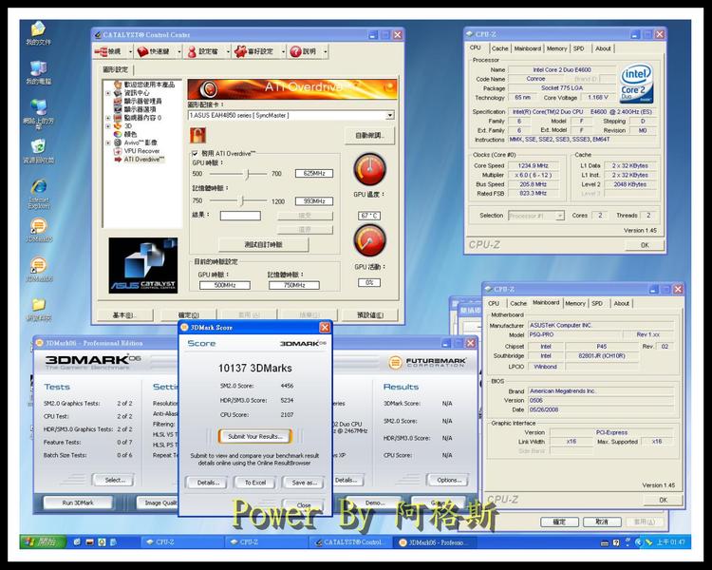Expand the Avivo video tree node
The width and height of the screenshot is (712, 570).
(108, 142)
